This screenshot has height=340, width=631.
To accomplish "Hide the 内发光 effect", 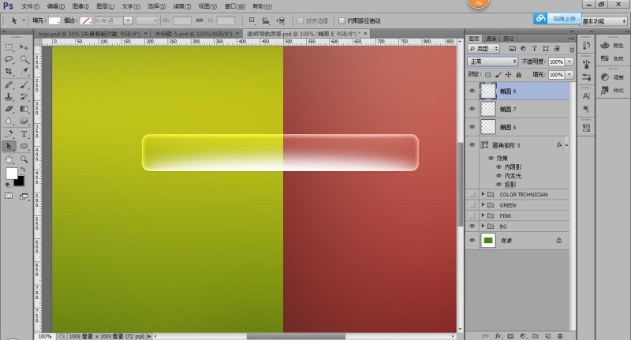I will pos(499,176).
